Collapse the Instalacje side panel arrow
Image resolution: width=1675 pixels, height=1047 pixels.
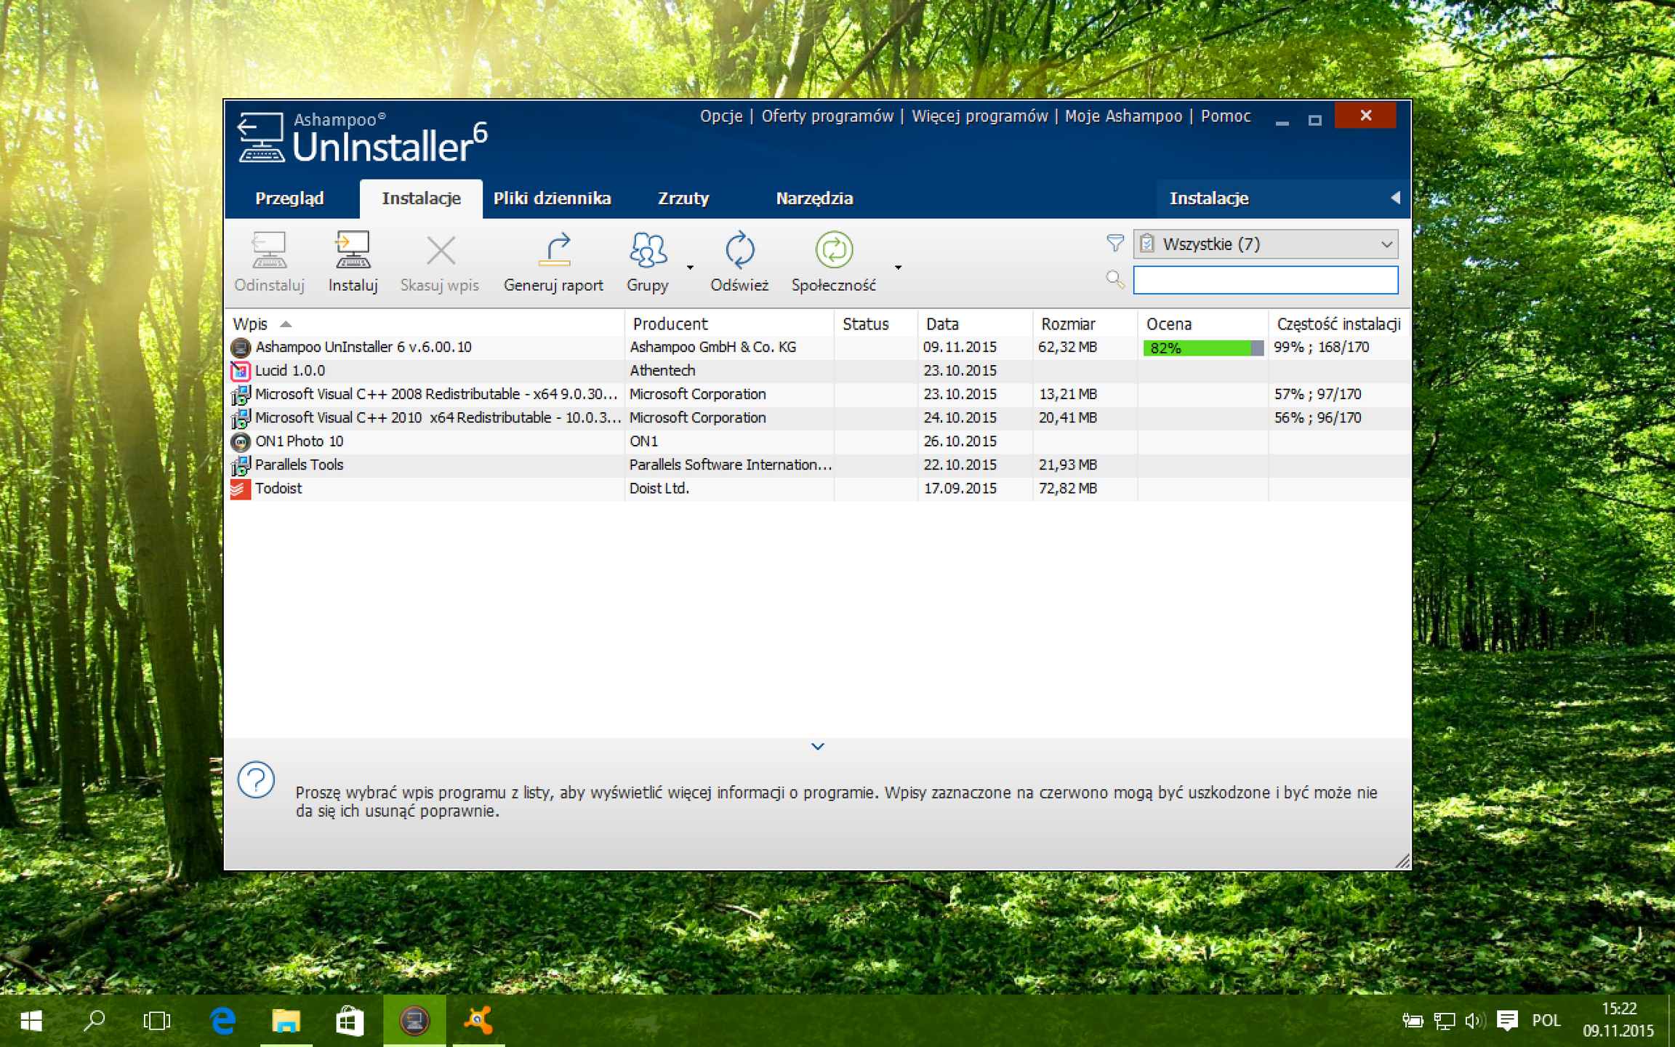pyautogui.click(x=1395, y=198)
